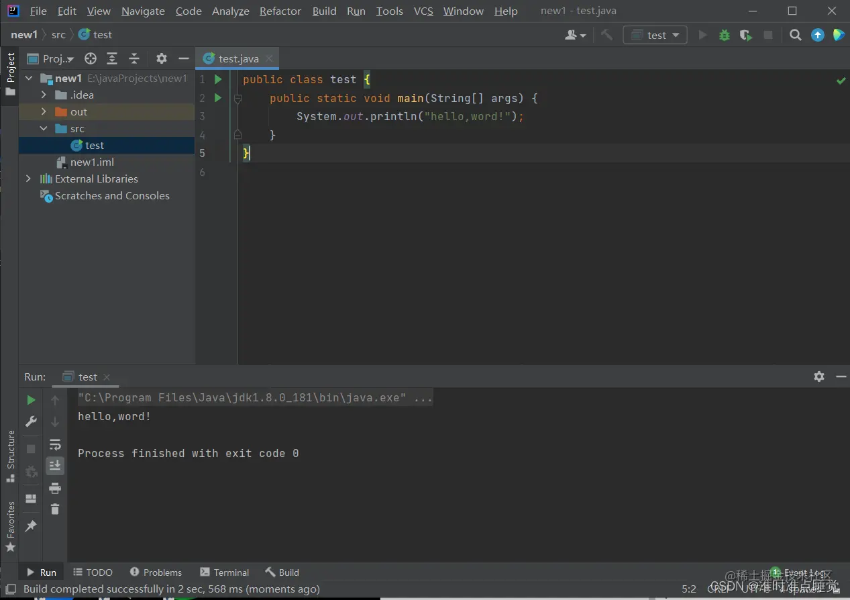The image size is (850, 600).
Task: Hide the Run tool window
Action: (841, 377)
